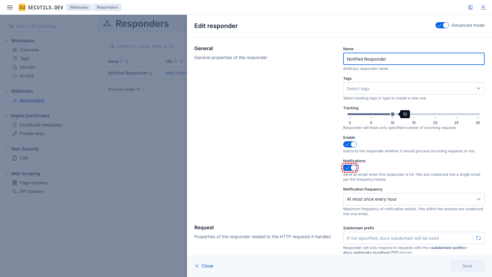Click the Notified Responder table row name
Screen dimensions: 492x277
[x=128, y=73]
